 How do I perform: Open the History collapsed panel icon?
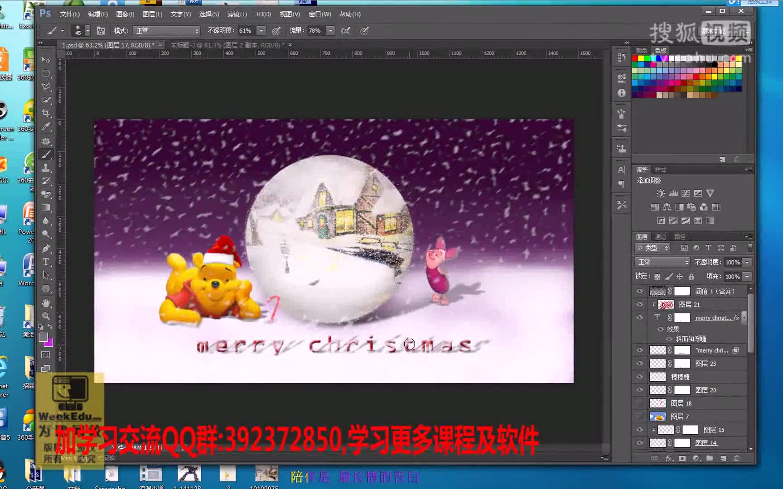click(x=621, y=58)
